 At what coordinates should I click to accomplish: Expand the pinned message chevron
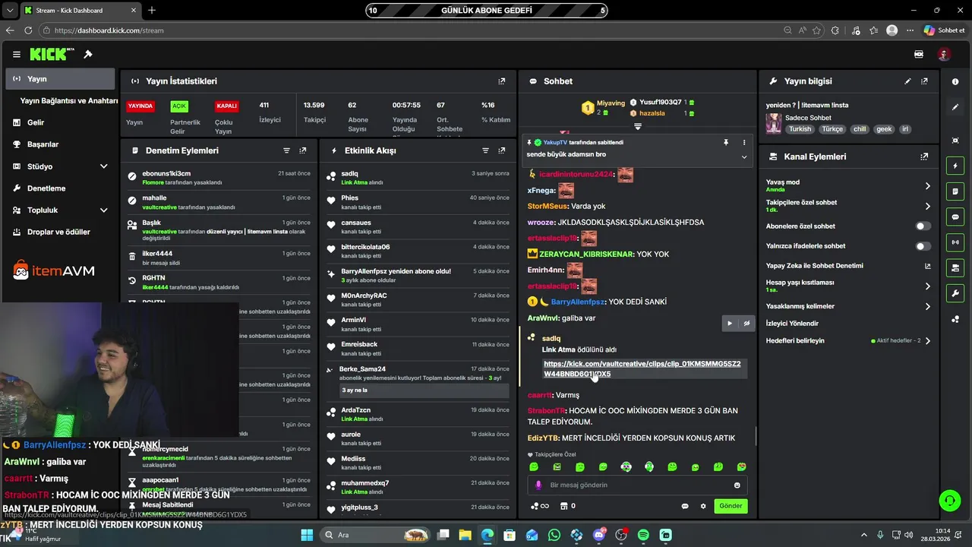(744, 157)
